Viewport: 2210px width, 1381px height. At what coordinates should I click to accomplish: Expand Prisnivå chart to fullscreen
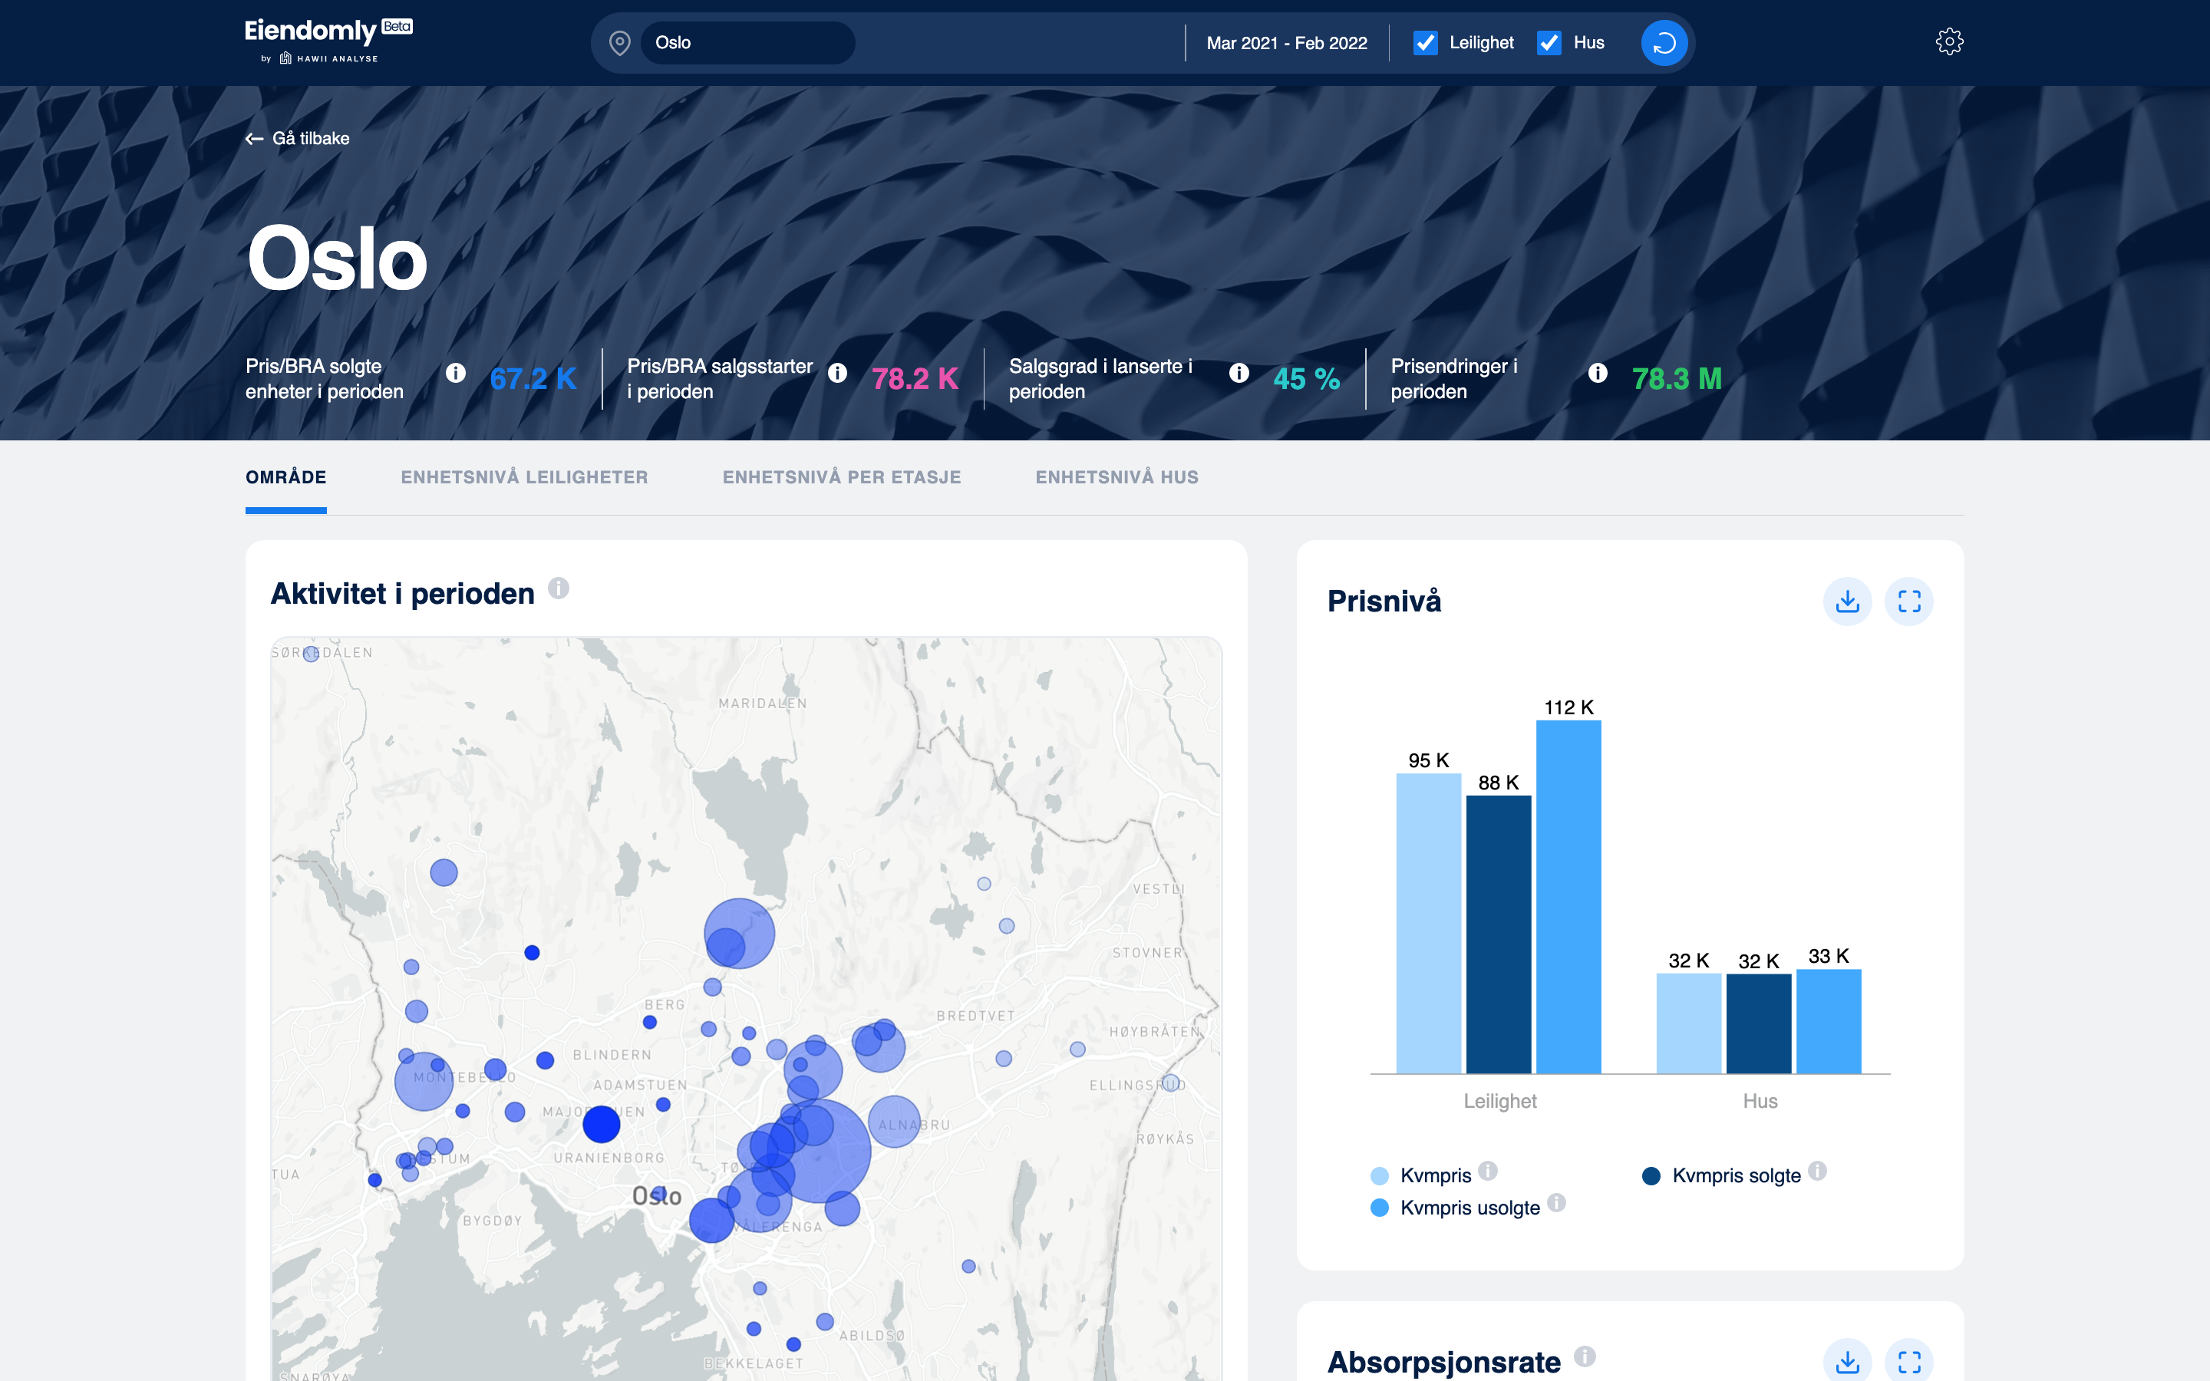1908,601
